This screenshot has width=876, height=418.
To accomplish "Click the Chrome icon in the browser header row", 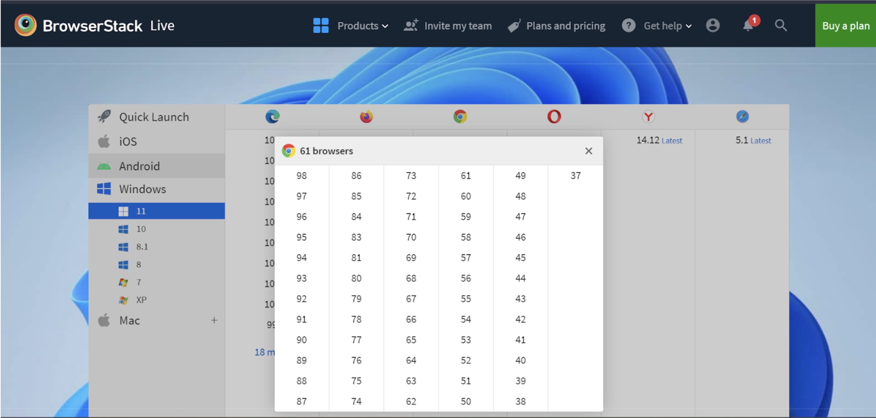I will [x=460, y=116].
